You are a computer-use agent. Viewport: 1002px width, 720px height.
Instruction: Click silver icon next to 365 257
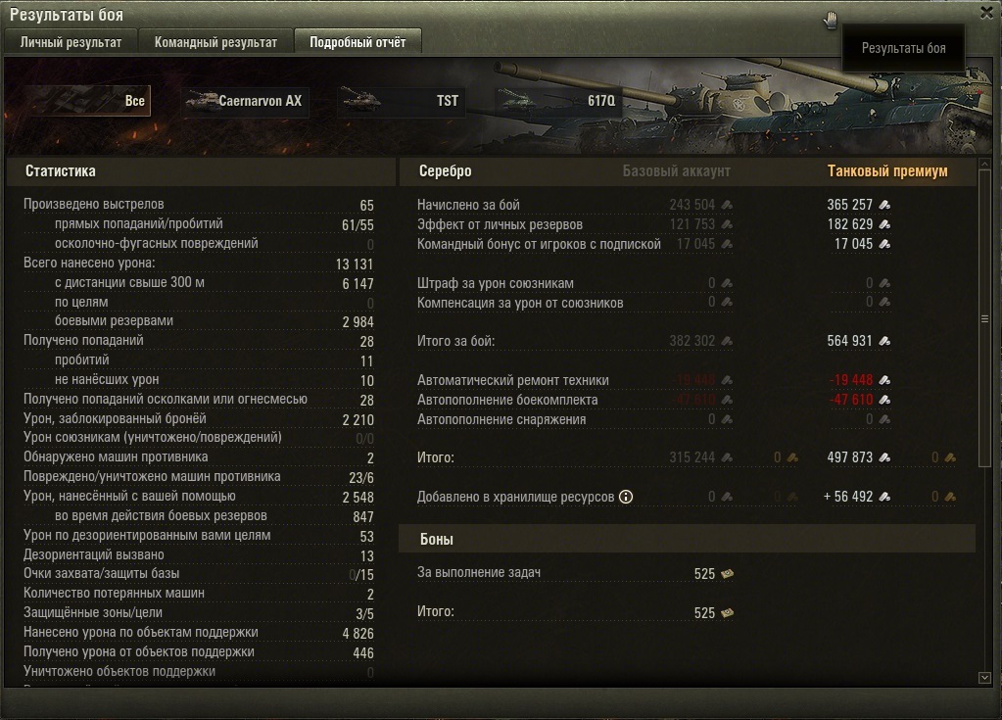point(884,205)
